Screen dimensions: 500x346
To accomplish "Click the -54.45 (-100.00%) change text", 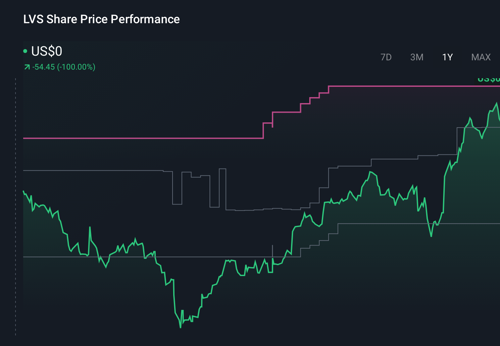I will 64,67.
